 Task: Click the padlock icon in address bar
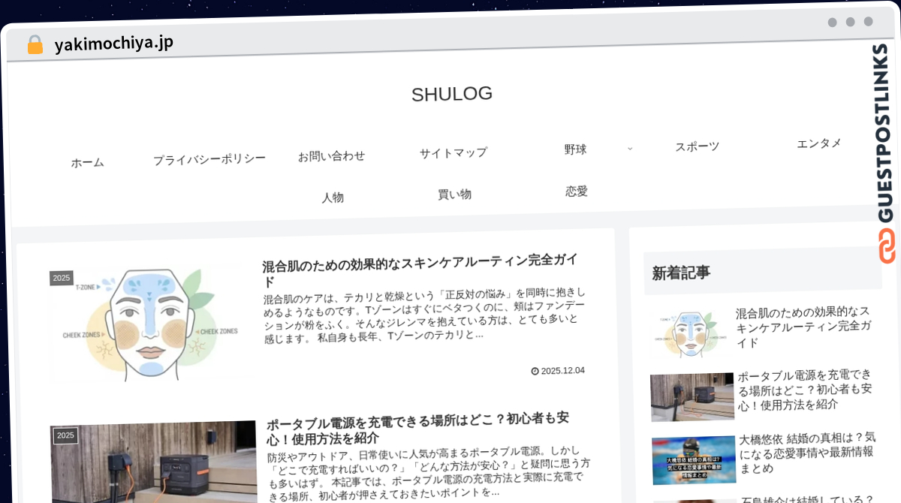[35, 45]
